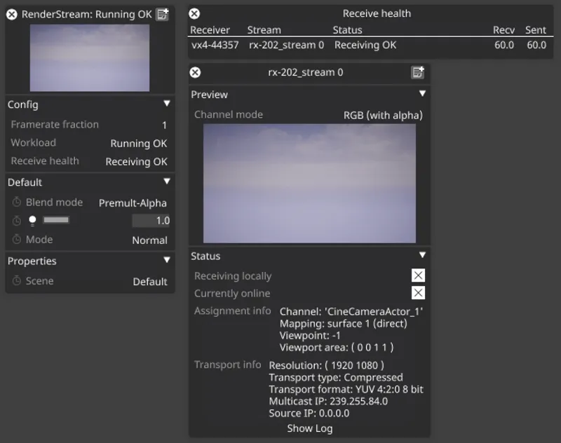Close the Receive health panel
Screen dimensions: 561x443
coord(195,13)
